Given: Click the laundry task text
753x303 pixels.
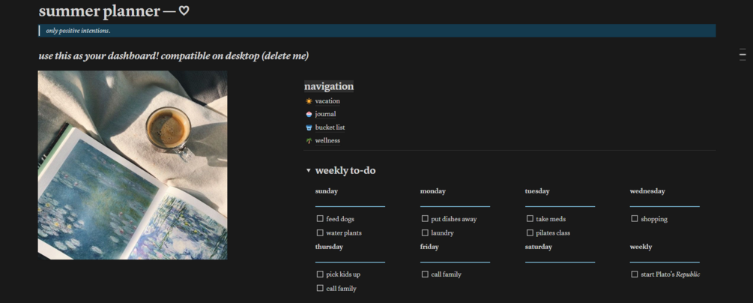Looking at the screenshot, I should [442, 232].
